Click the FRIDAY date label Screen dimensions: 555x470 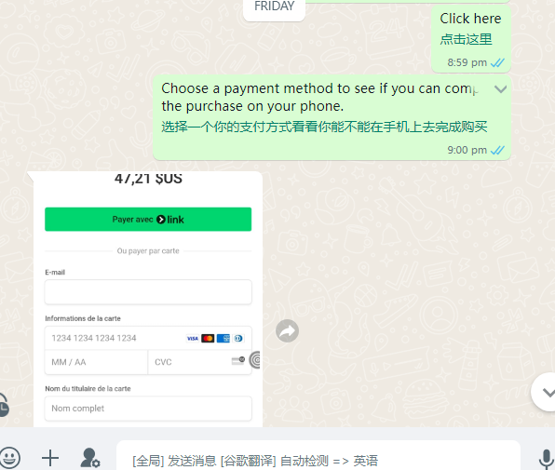pos(275,7)
